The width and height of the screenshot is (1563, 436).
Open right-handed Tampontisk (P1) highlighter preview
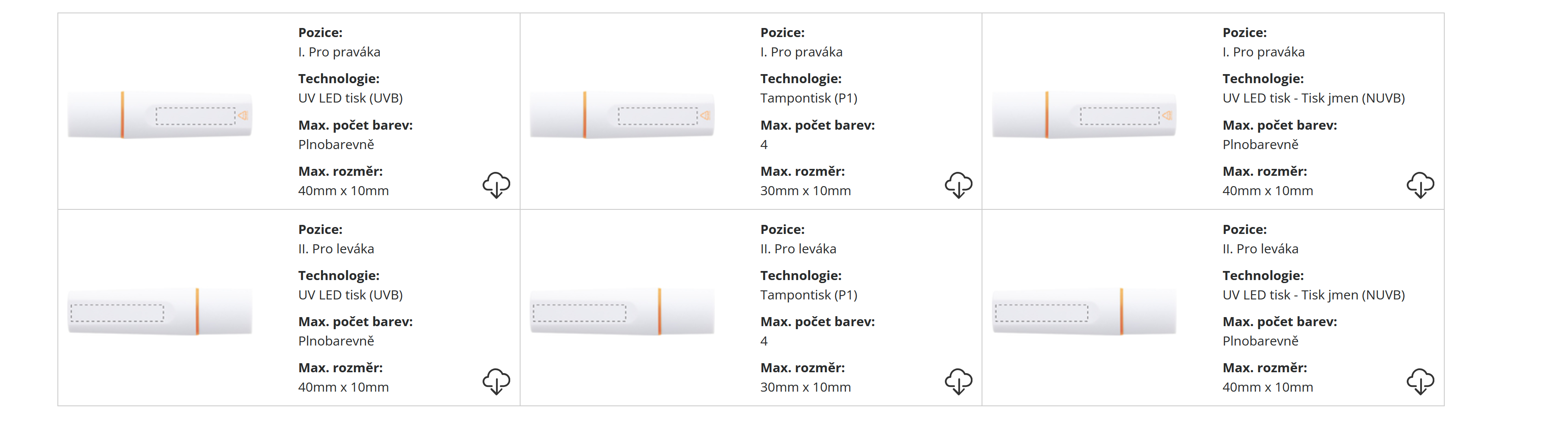point(622,115)
